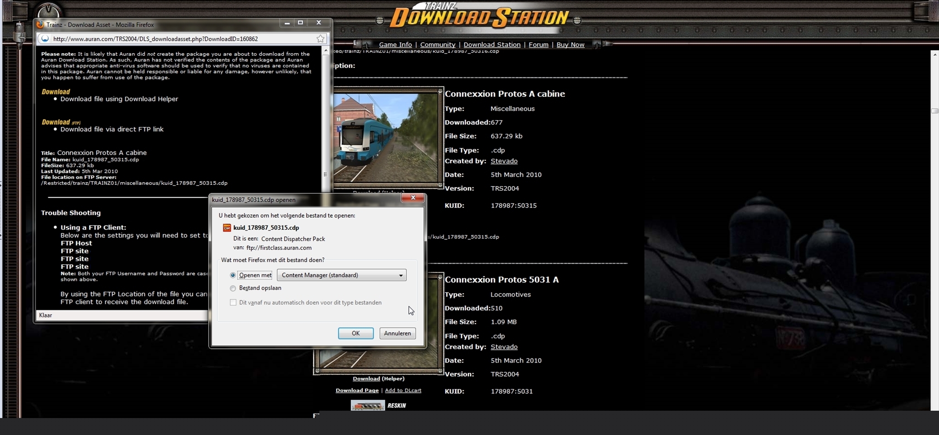Open the Forum menu link

click(539, 45)
